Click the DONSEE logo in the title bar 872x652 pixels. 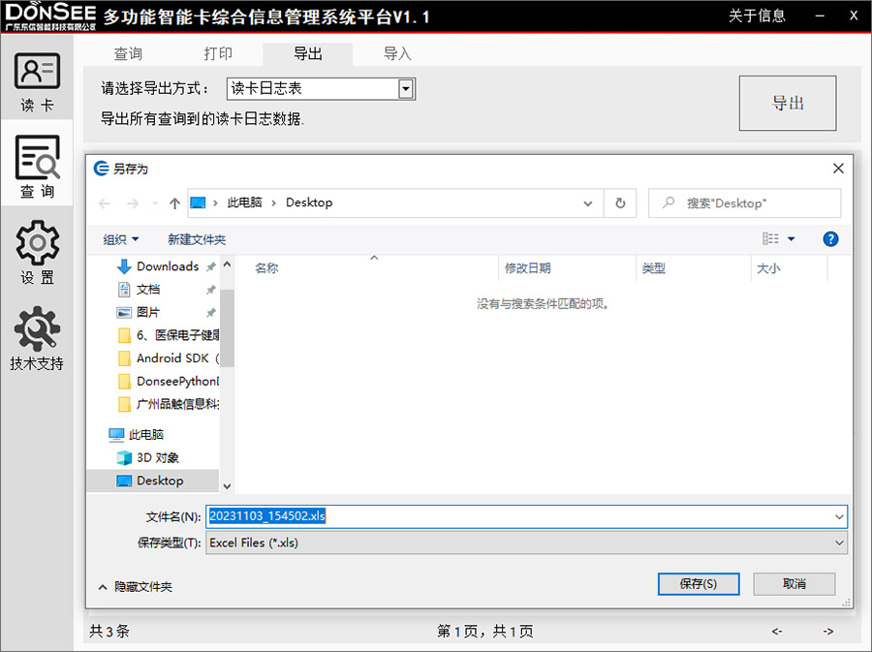[x=48, y=14]
